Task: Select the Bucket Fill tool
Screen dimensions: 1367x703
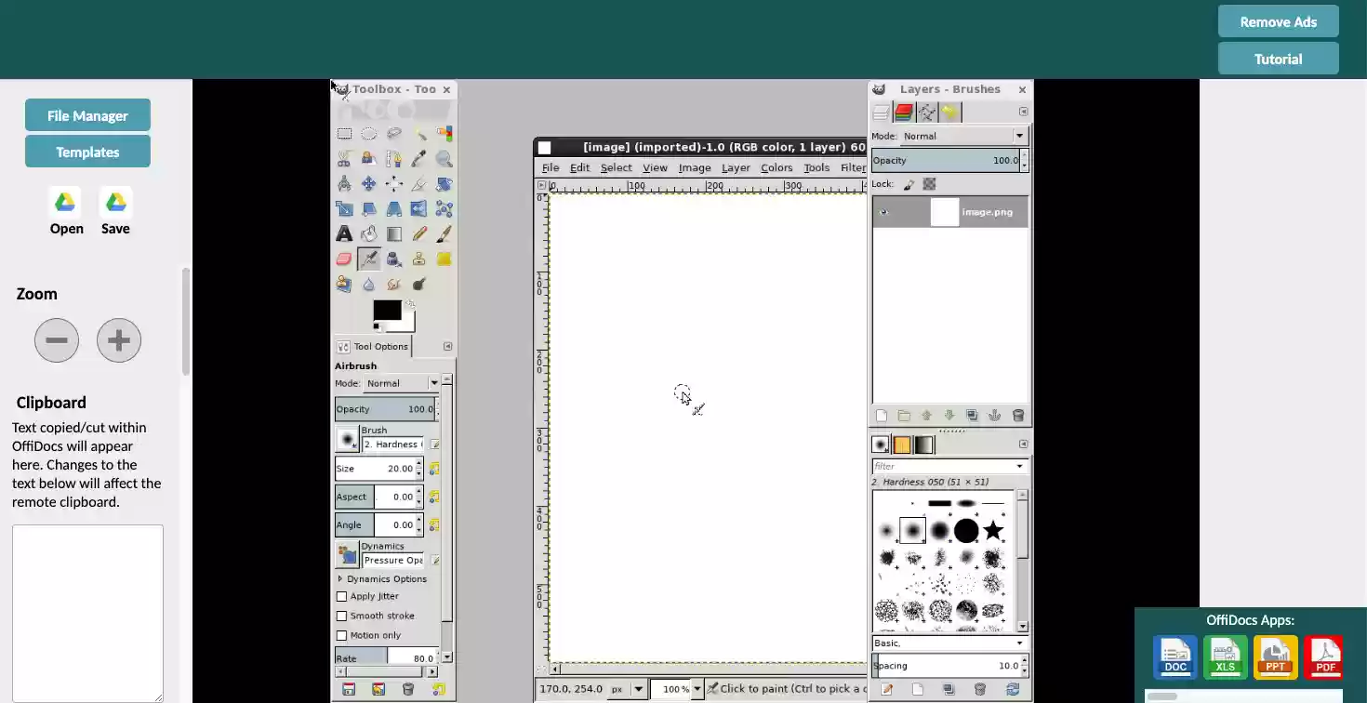Action: (369, 233)
